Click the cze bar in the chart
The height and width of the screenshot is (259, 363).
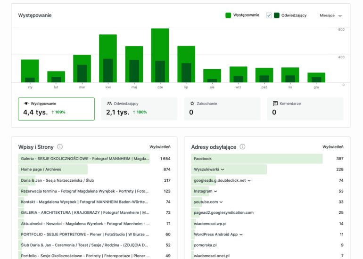160,56
